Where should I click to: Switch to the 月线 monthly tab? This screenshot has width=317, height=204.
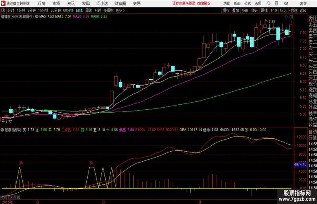point(98,10)
